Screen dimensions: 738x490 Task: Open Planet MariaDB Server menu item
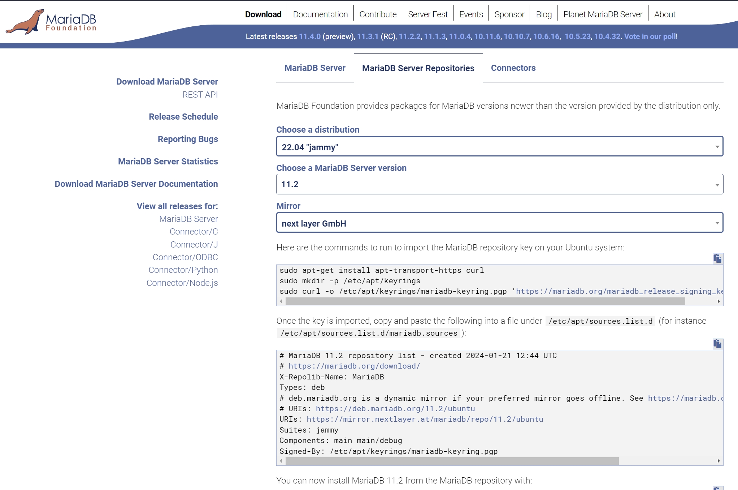pyautogui.click(x=603, y=14)
